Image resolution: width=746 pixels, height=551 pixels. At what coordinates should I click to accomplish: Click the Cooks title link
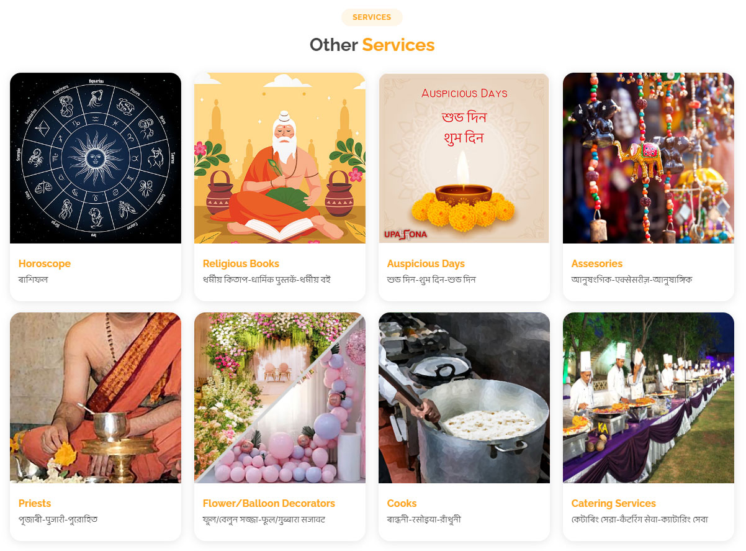tap(402, 503)
